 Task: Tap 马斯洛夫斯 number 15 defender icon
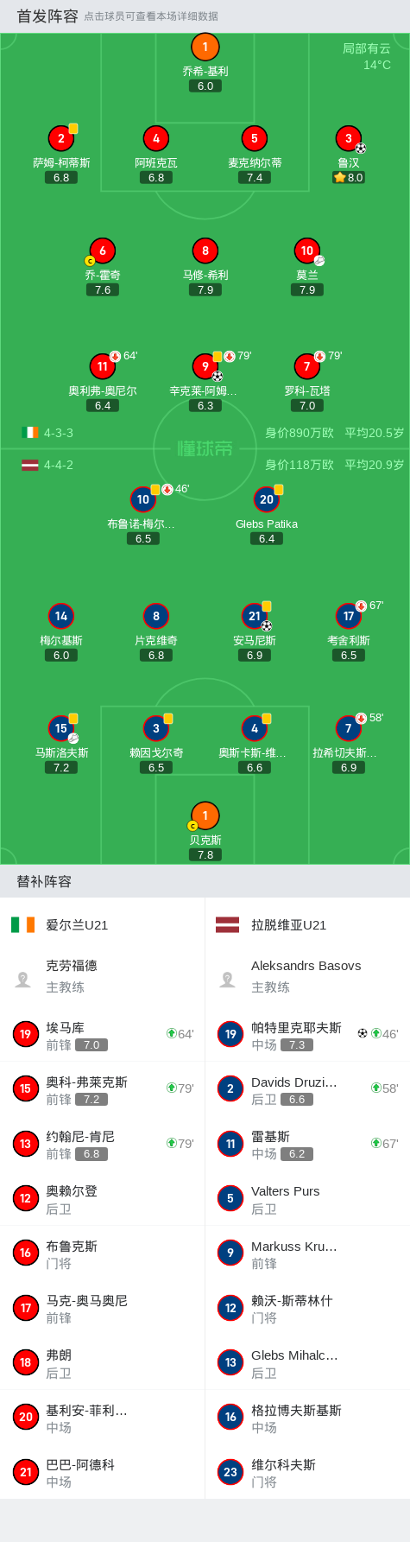(61, 728)
